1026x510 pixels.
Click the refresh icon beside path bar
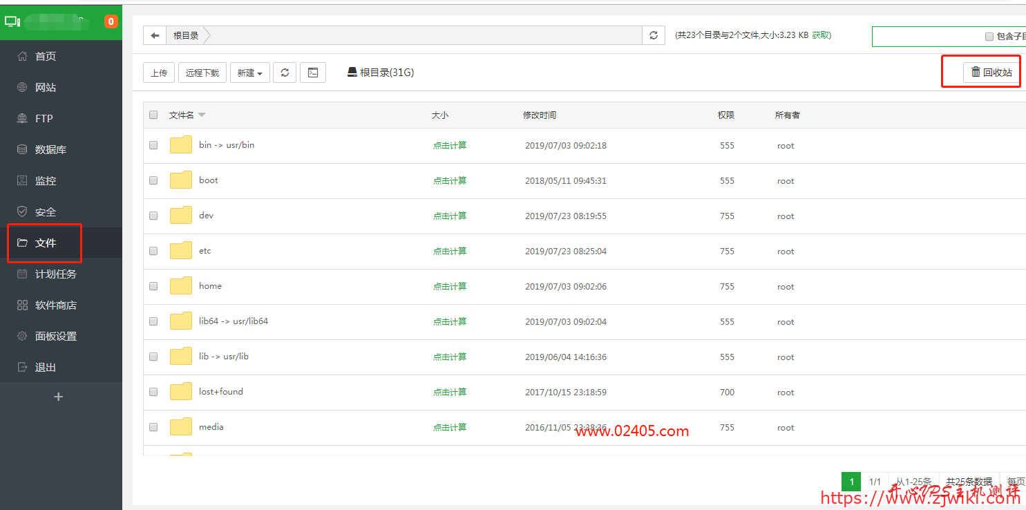[x=654, y=35]
